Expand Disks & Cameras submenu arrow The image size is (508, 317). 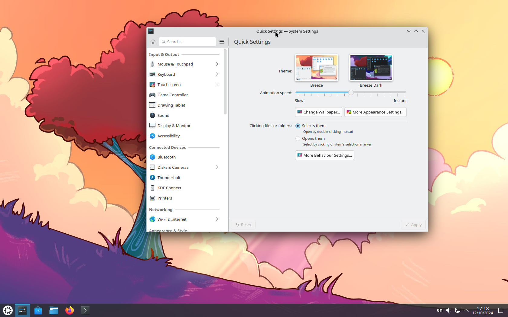tap(217, 167)
